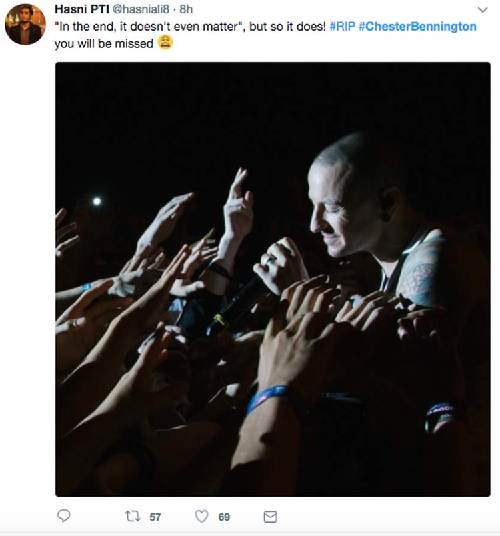Viewport: 500px width, 536px height.
Task: Retweet using the arrows icon
Action: tap(133, 516)
